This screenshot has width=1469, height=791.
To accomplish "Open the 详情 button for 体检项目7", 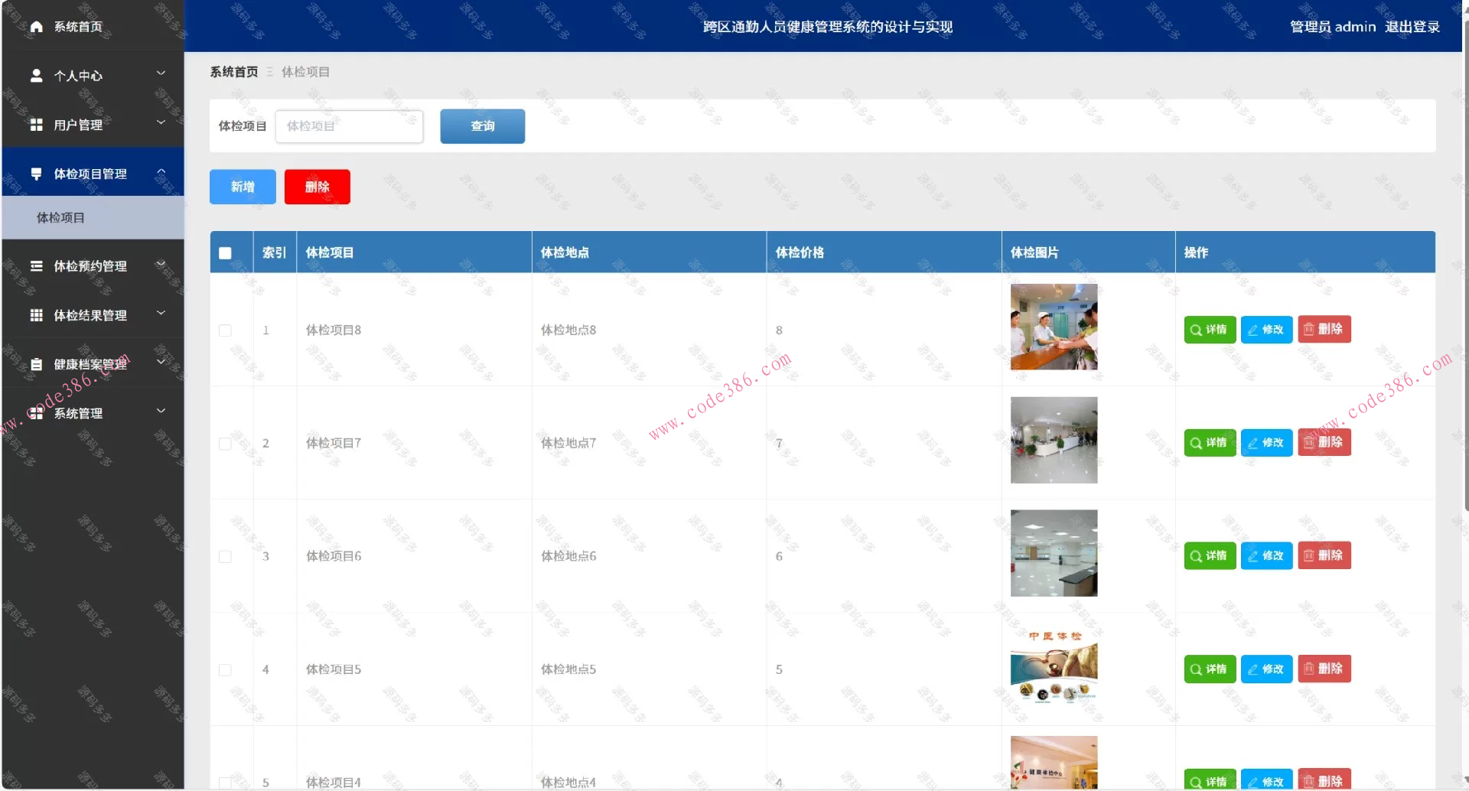I will (x=1209, y=442).
